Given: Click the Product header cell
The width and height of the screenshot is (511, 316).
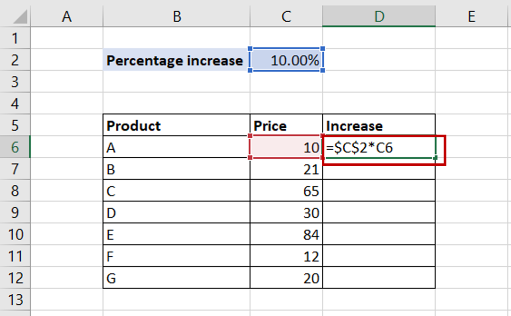Looking at the screenshot, I should click(176, 126).
